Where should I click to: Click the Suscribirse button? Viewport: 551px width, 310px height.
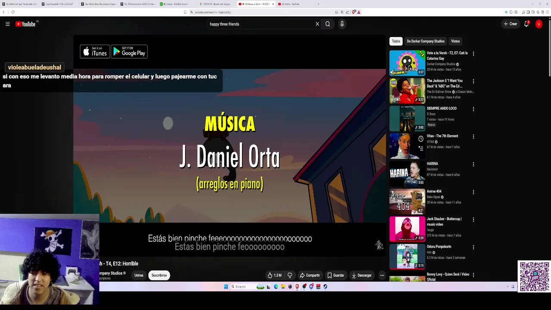[x=159, y=275]
